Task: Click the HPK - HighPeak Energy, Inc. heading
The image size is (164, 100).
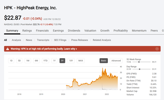Action: pyautogui.click(x=30, y=8)
